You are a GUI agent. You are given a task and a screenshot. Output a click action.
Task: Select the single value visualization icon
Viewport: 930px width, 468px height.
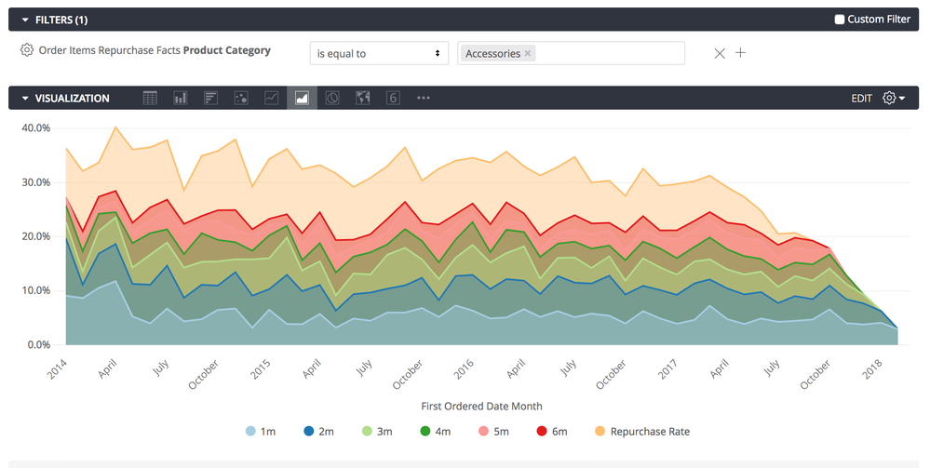pyautogui.click(x=393, y=98)
